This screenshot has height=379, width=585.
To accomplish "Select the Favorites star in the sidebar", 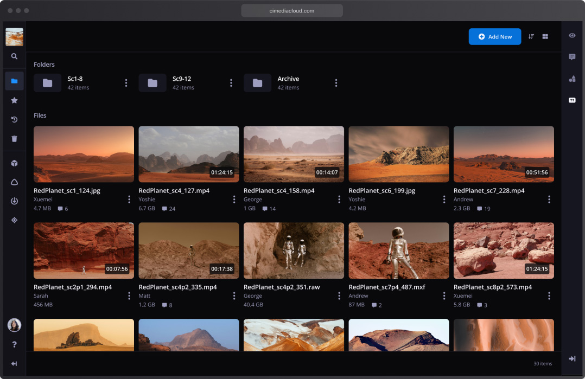I will click(x=14, y=100).
